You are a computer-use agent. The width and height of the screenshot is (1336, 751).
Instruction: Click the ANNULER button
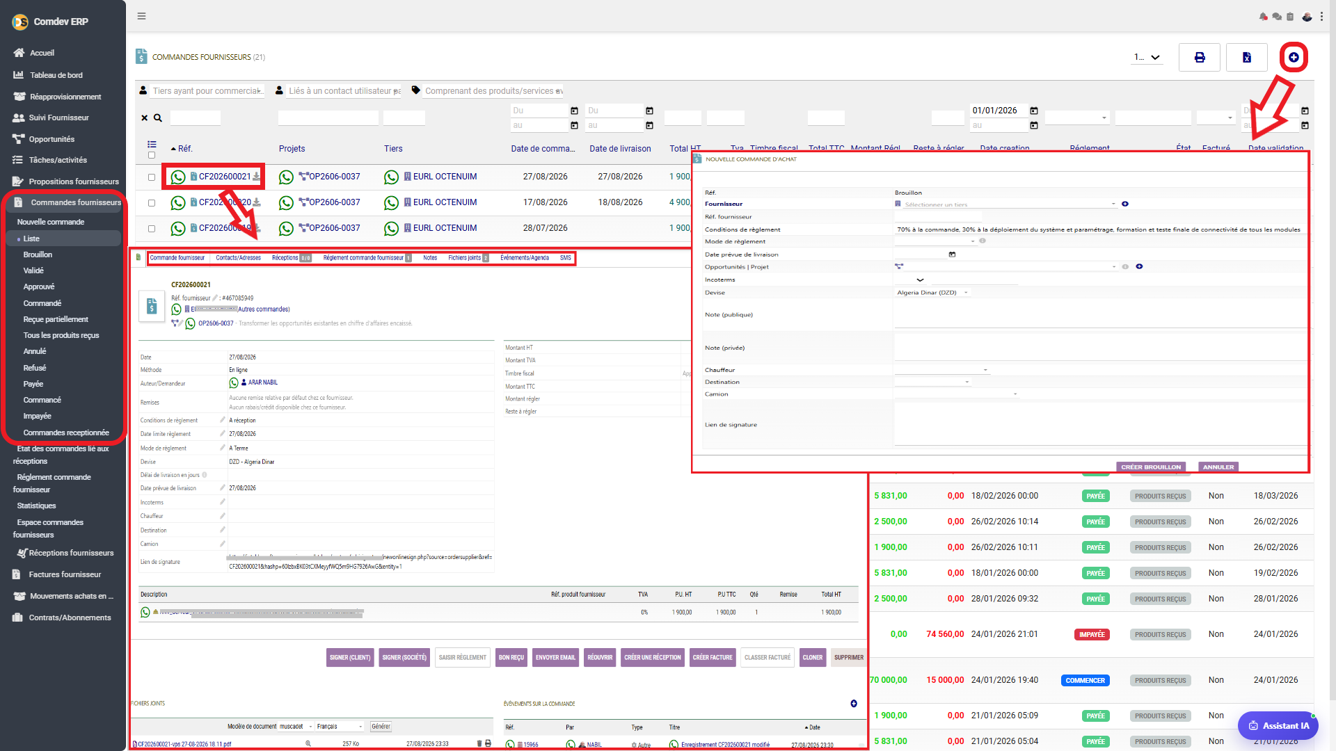(x=1218, y=467)
